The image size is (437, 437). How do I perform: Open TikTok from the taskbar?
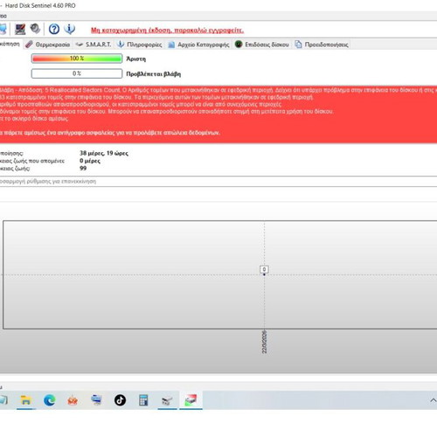click(x=120, y=400)
